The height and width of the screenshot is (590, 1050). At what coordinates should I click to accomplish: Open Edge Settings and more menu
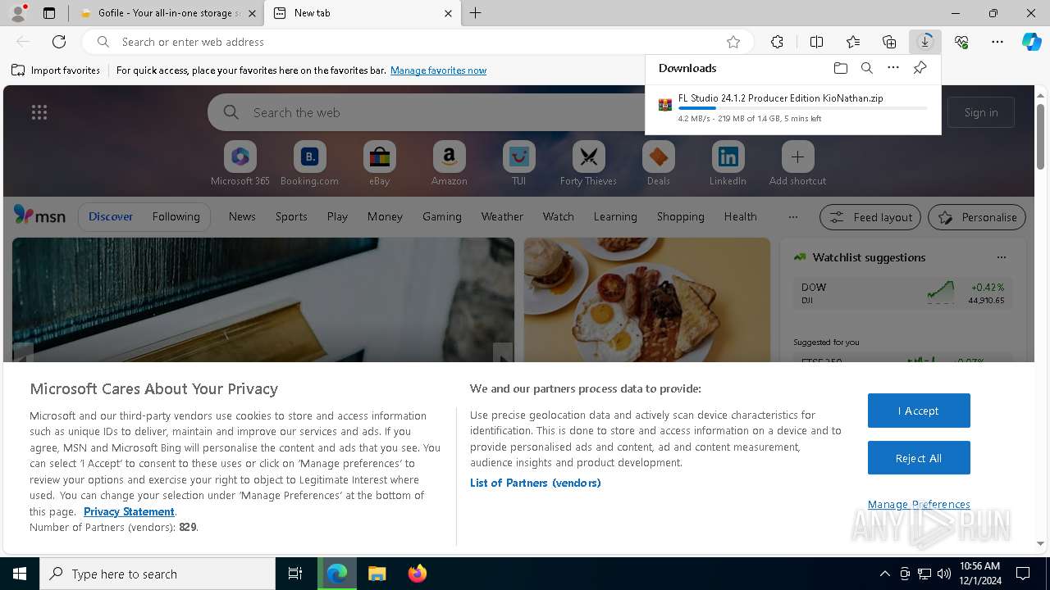[x=997, y=42]
